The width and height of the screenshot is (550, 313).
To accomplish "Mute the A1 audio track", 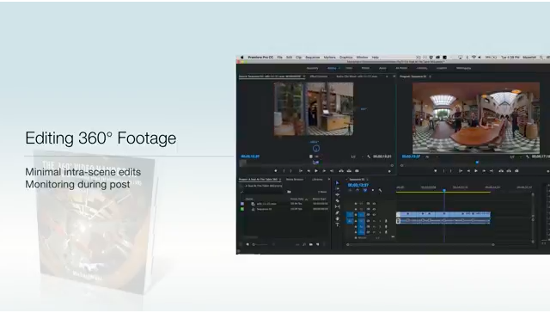I will (374, 221).
